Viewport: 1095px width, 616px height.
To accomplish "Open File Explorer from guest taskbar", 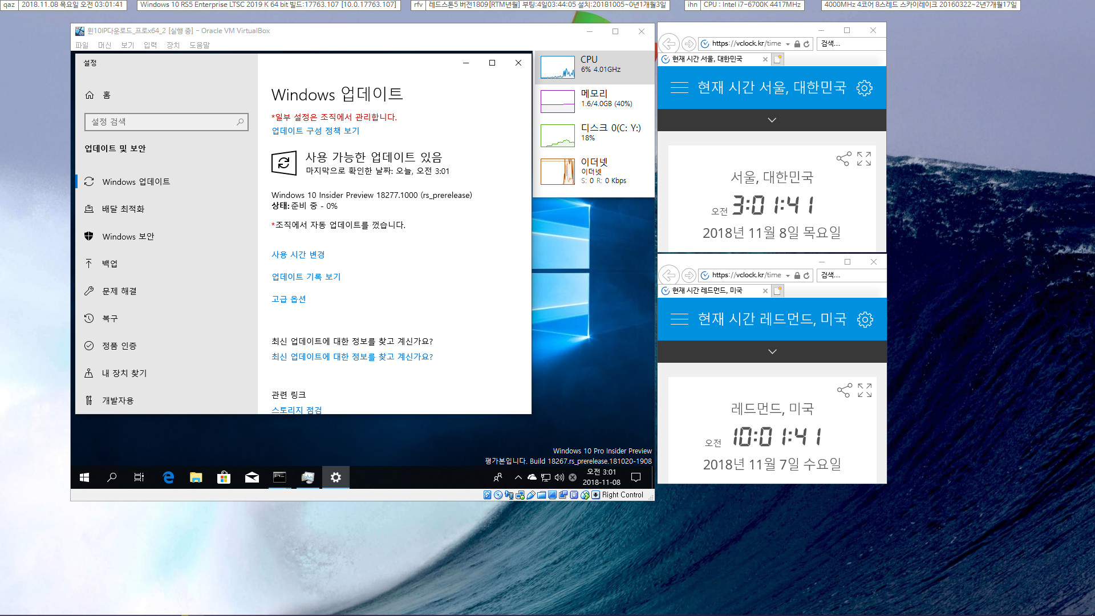I will click(x=196, y=477).
